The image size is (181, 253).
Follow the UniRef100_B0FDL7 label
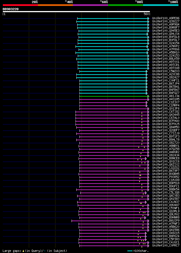point(166,40)
